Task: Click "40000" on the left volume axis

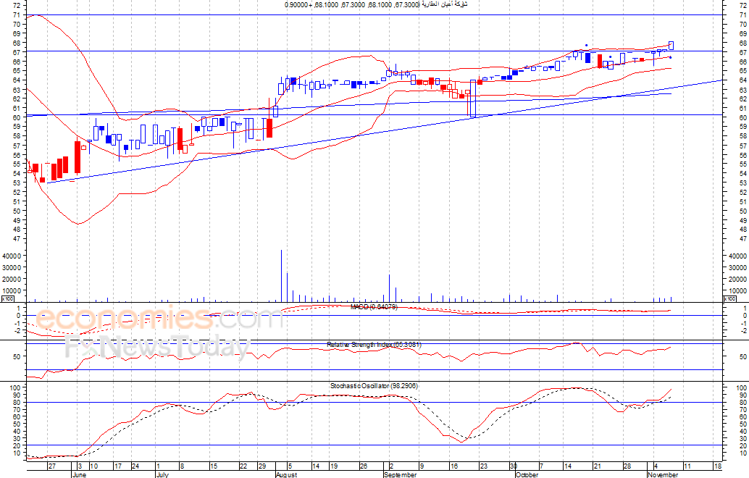Action: coord(13,256)
